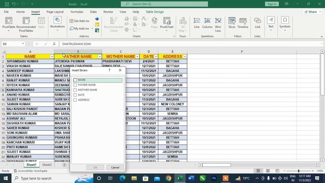325x183 pixels.
Task: Open the Illustrations gallery
Action: pyautogui.click(x=57, y=24)
